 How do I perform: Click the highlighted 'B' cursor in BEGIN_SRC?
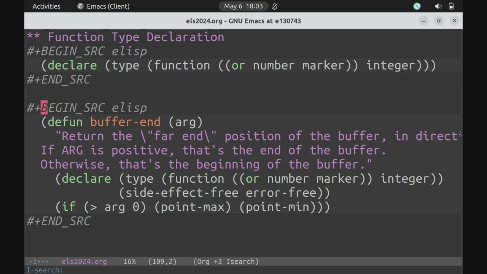(x=44, y=108)
